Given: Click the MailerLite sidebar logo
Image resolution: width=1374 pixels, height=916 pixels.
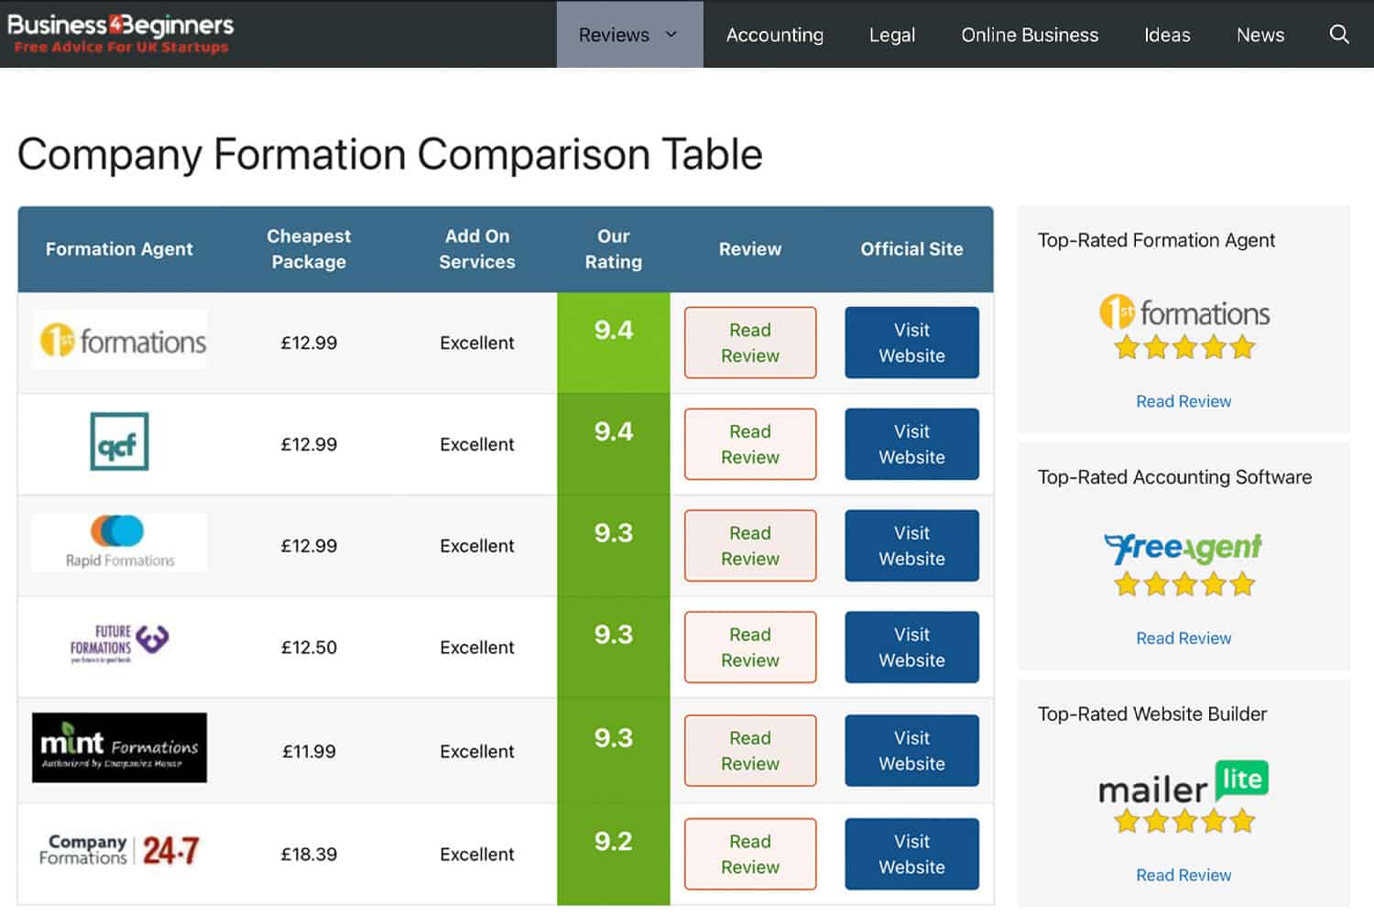Looking at the screenshot, I should pyautogui.click(x=1183, y=783).
